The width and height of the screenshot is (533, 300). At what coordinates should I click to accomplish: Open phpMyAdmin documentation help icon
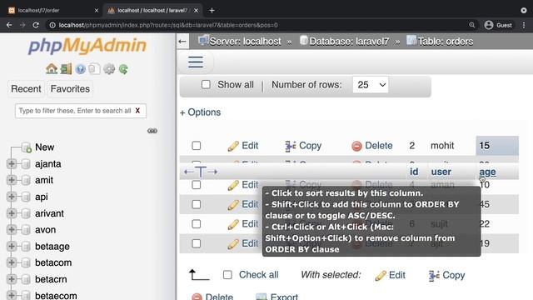pos(80,69)
